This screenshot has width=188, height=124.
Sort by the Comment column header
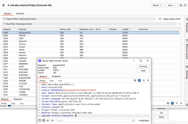(158, 29)
